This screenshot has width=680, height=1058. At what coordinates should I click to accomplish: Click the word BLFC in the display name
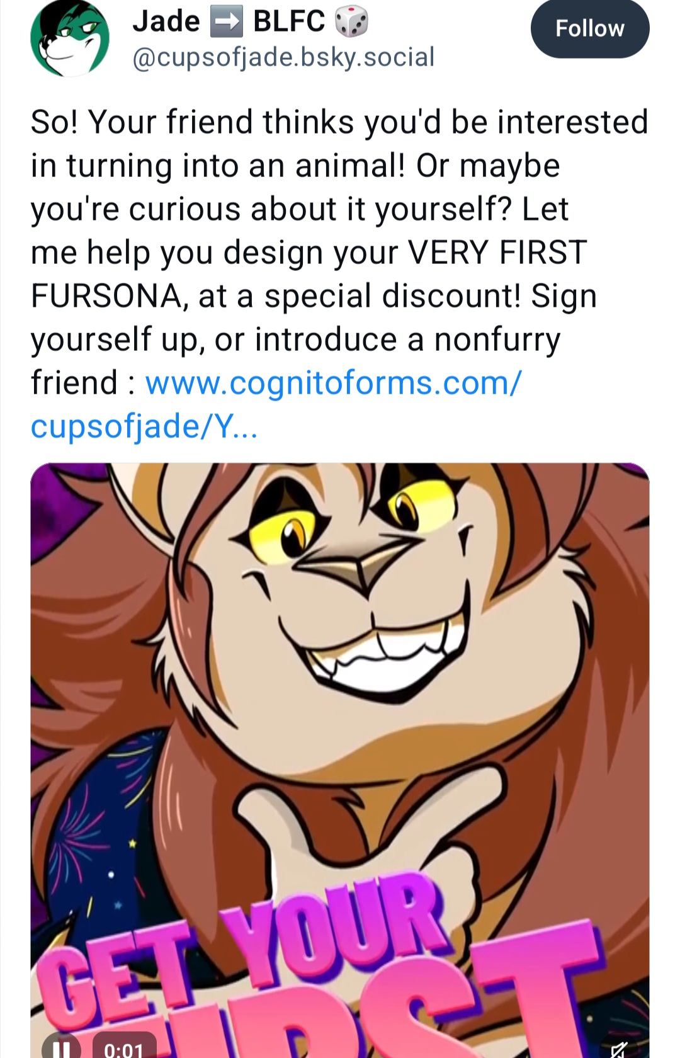(x=289, y=22)
